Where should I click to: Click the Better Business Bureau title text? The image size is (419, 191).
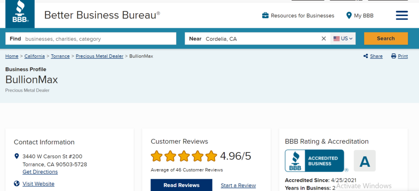tap(102, 15)
